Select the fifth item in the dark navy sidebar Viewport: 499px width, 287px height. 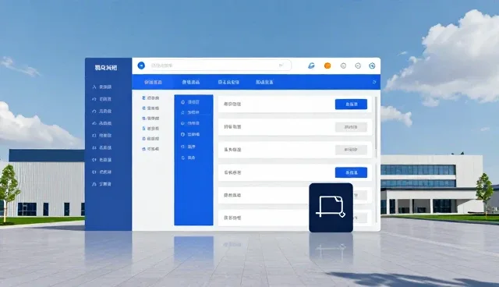point(102,135)
